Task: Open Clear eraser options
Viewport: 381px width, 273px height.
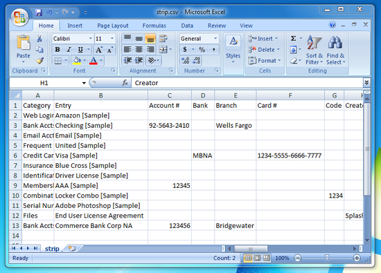Action: point(294,61)
